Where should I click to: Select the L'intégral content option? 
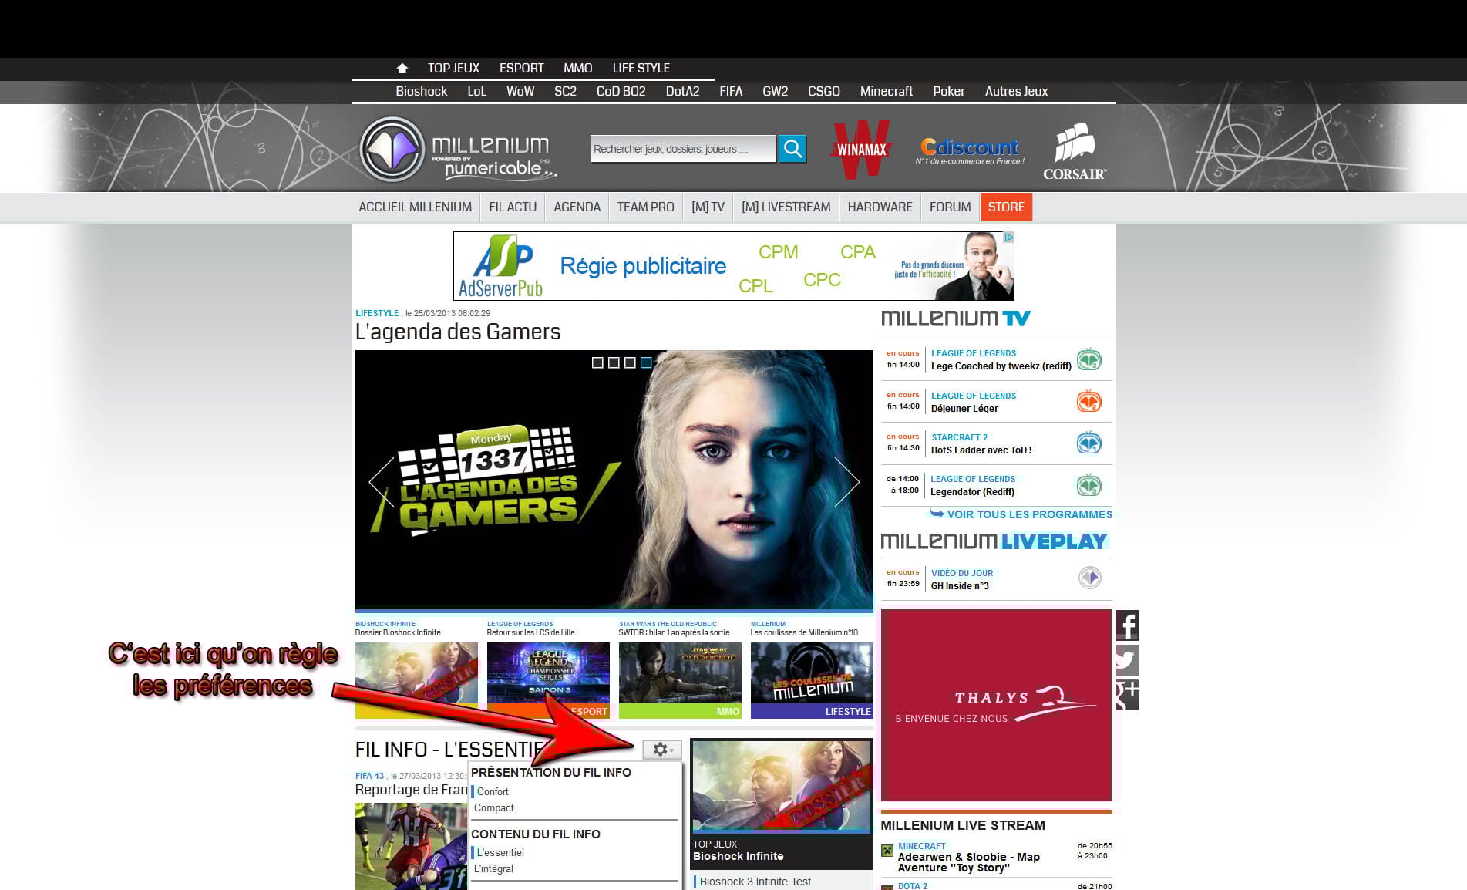493,869
